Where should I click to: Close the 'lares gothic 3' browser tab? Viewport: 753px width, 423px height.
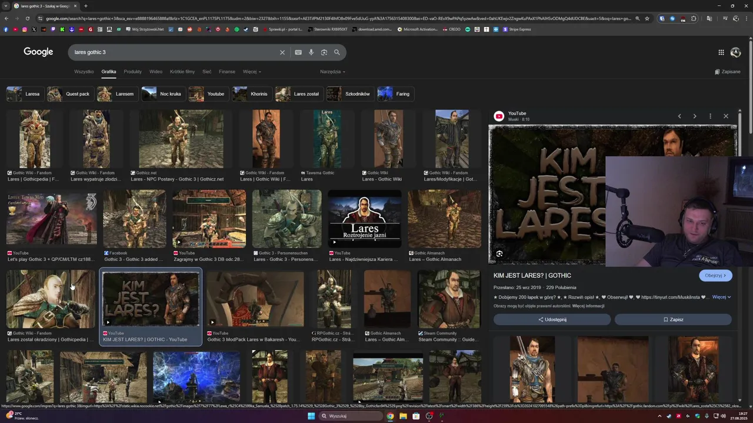(x=75, y=6)
